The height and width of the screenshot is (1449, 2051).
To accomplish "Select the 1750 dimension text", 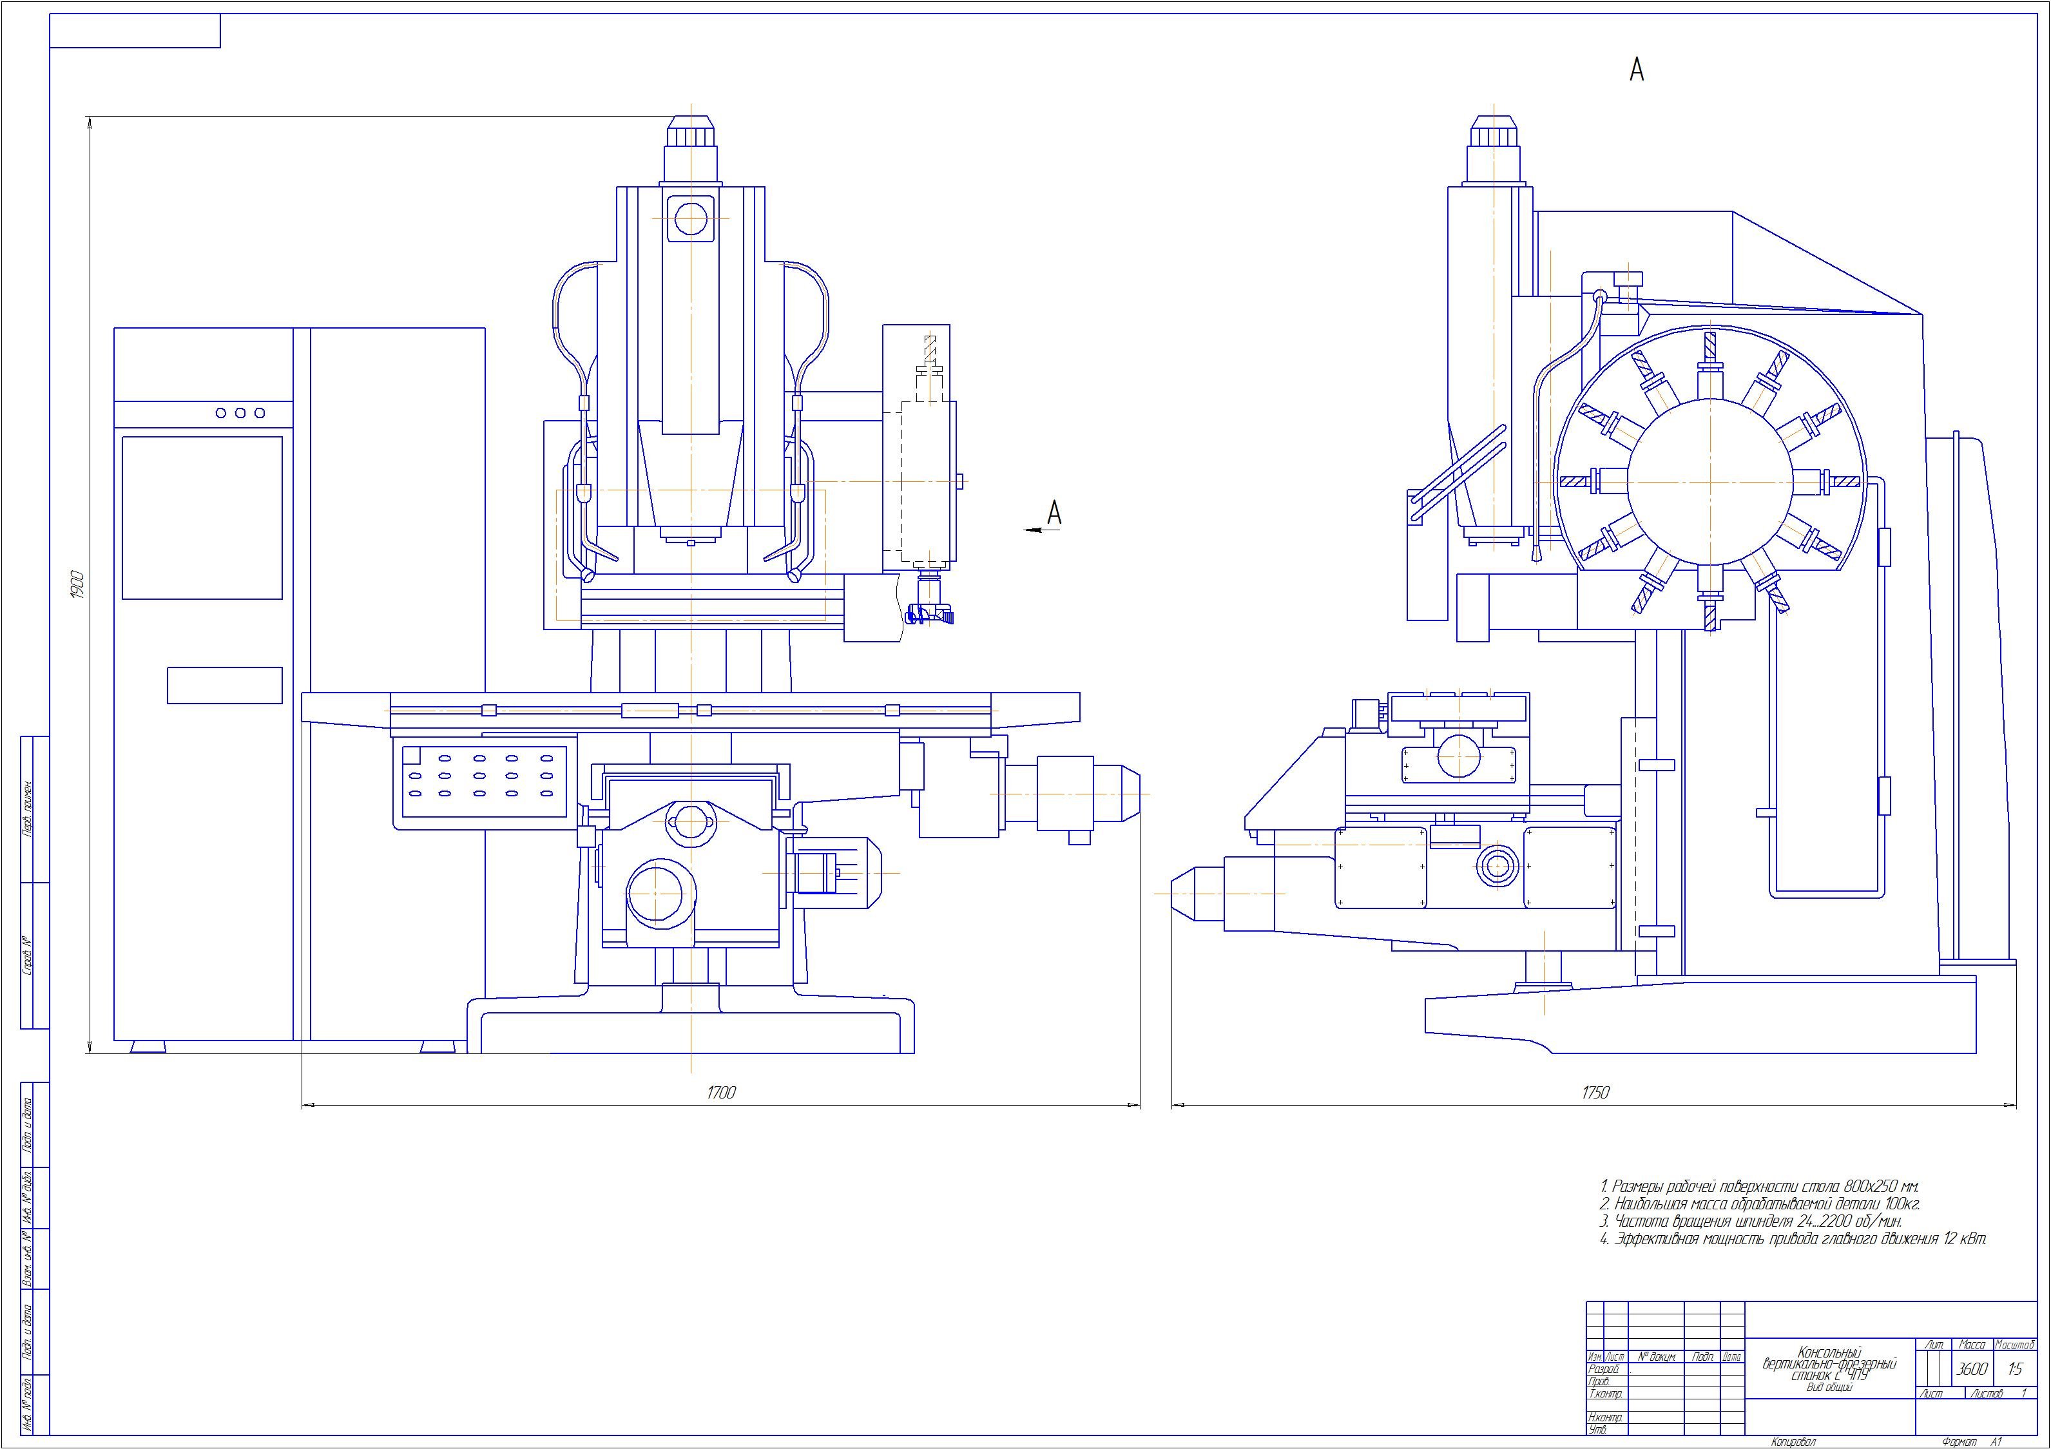I will pyautogui.click(x=1595, y=1093).
